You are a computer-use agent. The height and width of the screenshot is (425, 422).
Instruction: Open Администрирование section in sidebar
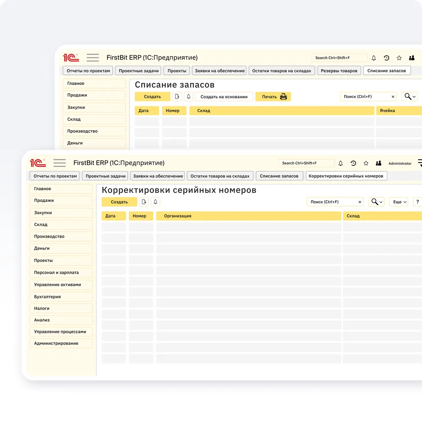tap(61, 344)
